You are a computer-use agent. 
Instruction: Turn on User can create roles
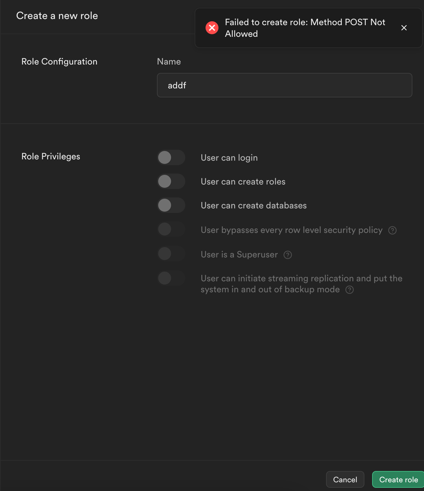tap(171, 181)
